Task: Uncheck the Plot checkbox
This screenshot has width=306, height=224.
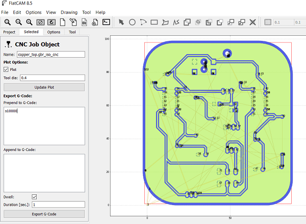Action: [x=6, y=69]
